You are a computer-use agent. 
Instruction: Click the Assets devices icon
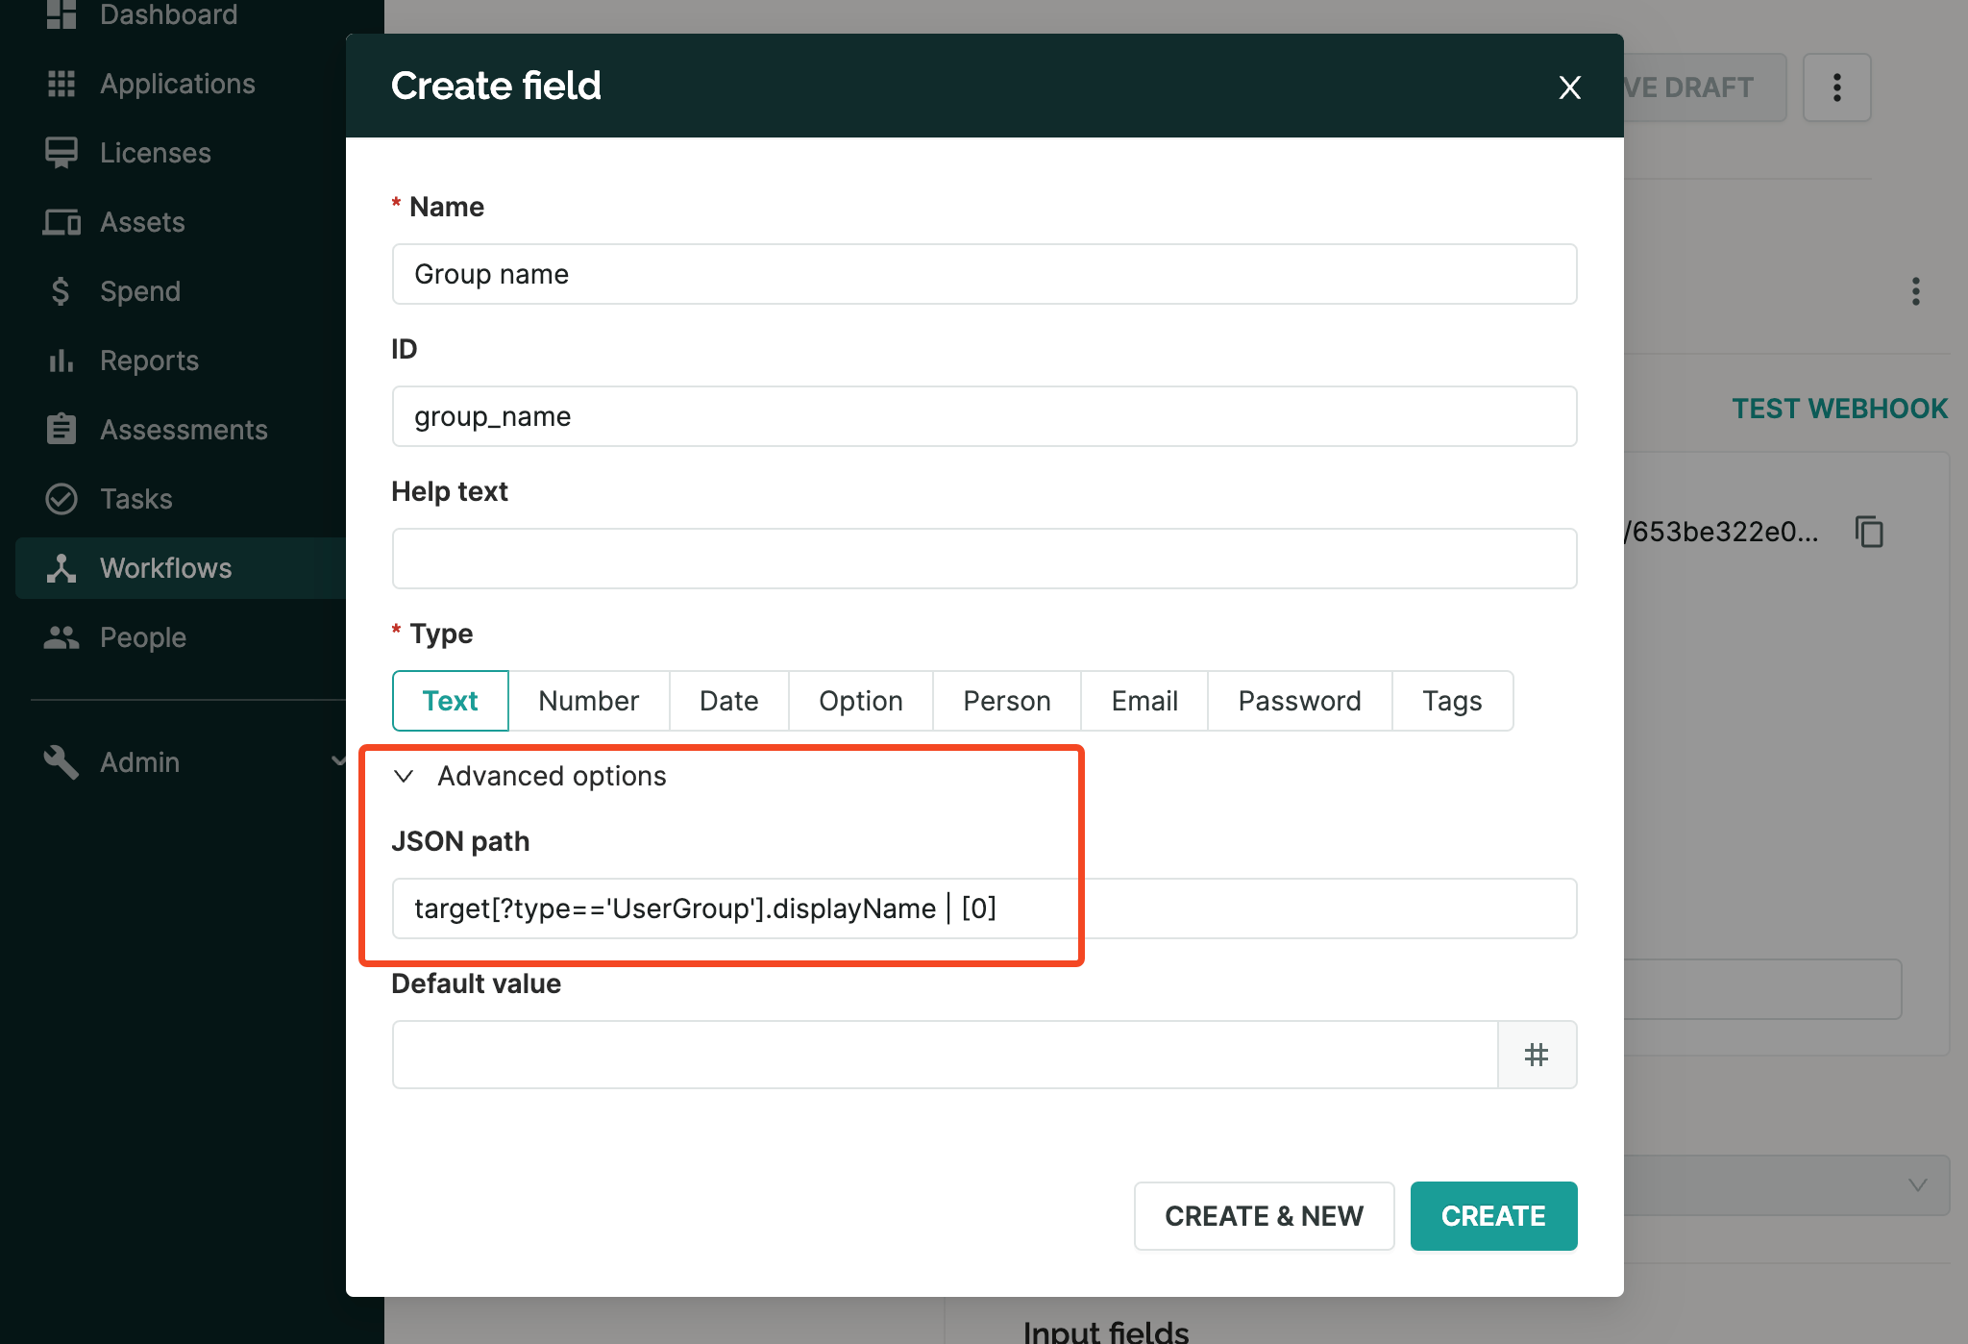[61, 222]
